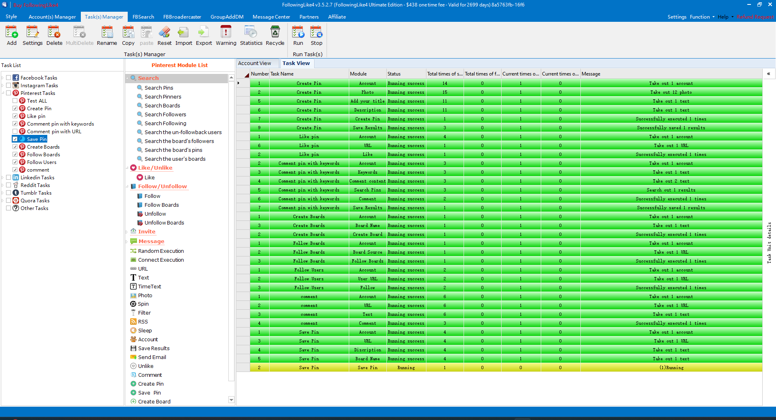The width and height of the screenshot is (776, 420).
Task: Switch to Account View tab
Action: (x=255, y=63)
